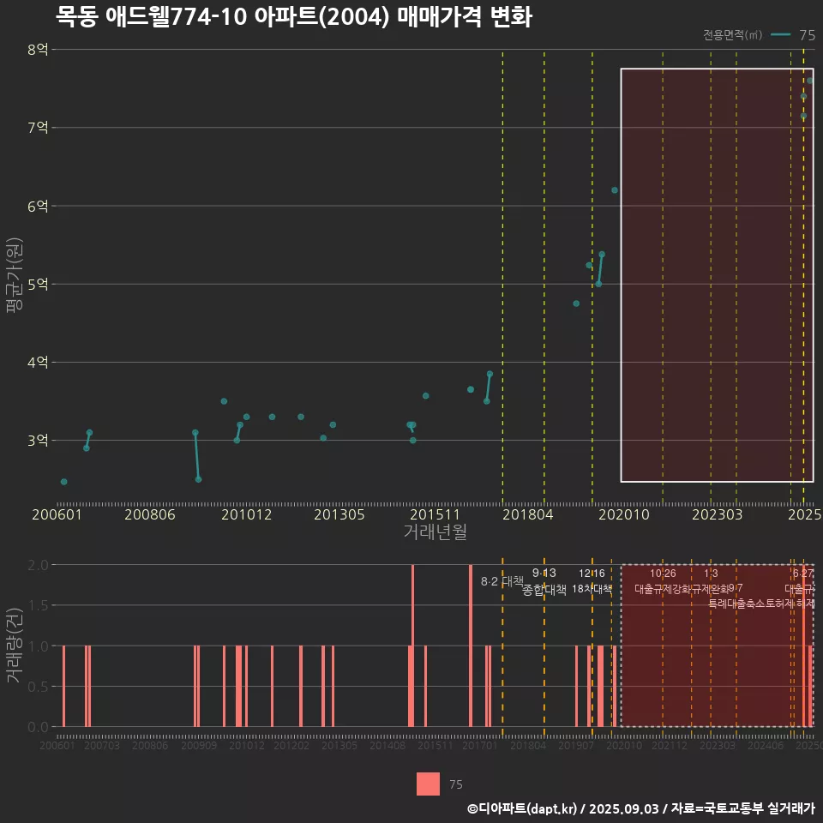The width and height of the screenshot is (823, 823).
Task: Click the 8·2 대책 policy marker label
Action: 502,581
